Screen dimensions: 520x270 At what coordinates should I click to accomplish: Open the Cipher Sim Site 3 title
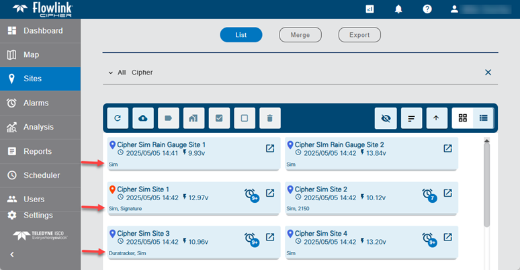point(143,234)
